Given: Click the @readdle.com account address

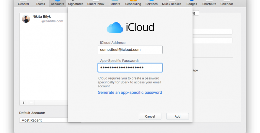Looking at the screenshot, I should [52, 21].
